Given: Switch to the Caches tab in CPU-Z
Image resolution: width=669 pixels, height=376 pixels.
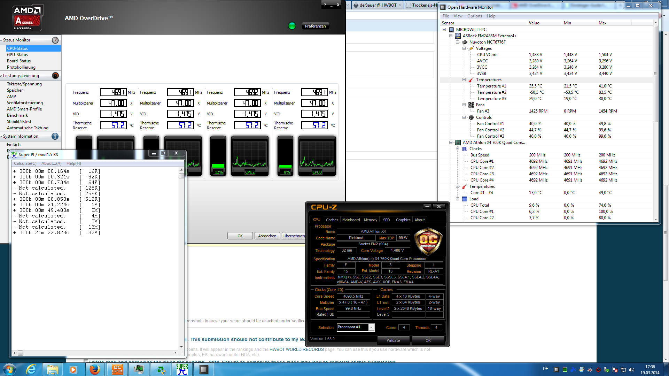Looking at the screenshot, I should pyautogui.click(x=332, y=220).
